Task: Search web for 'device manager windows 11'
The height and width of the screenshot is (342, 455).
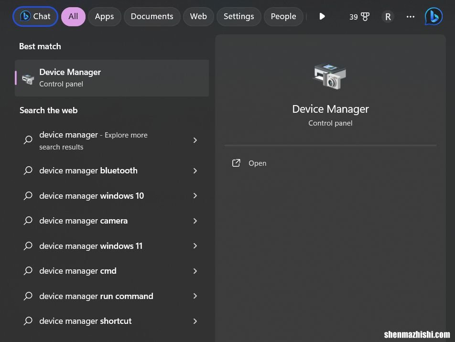Action: pos(91,246)
